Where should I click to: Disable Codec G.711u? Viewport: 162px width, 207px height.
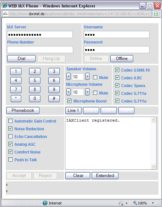click(x=117, y=101)
